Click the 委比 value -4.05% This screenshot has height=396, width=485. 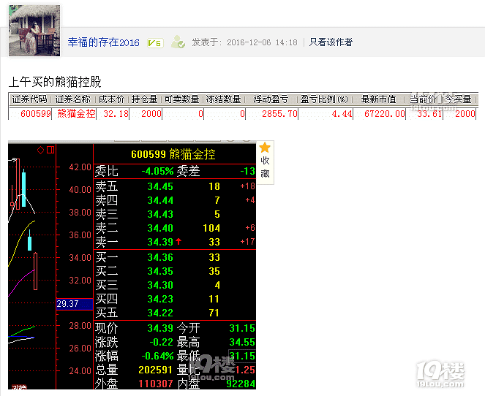(x=157, y=171)
